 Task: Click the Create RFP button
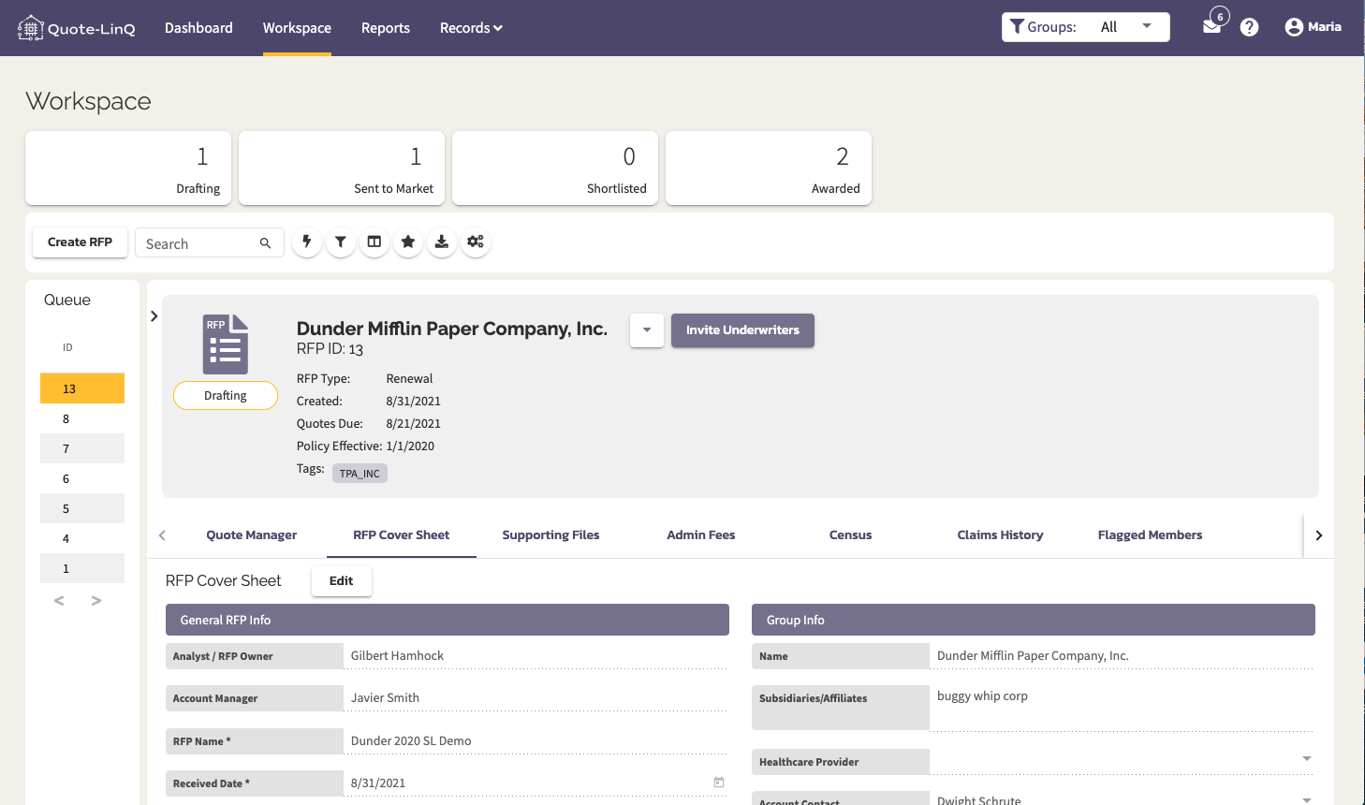(x=81, y=242)
